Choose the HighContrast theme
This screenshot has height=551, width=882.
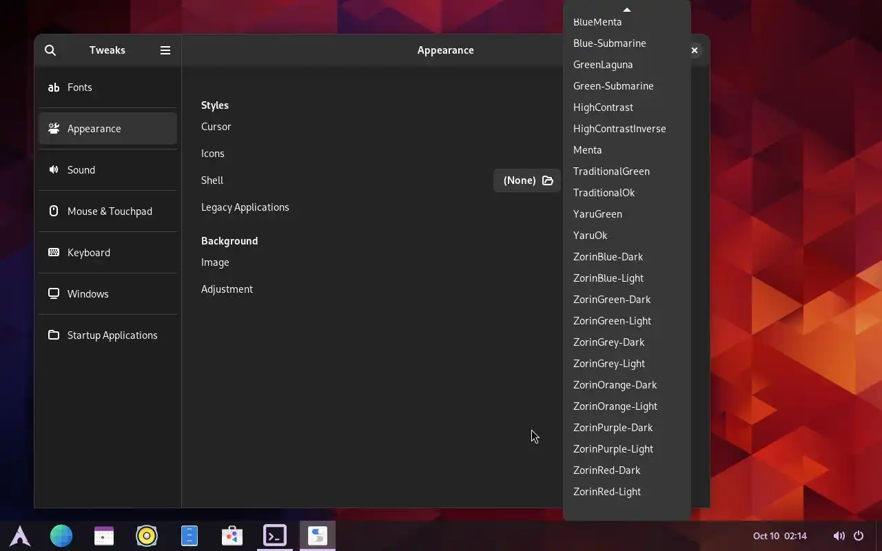(627, 107)
